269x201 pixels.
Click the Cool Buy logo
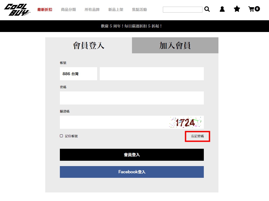point(17,10)
